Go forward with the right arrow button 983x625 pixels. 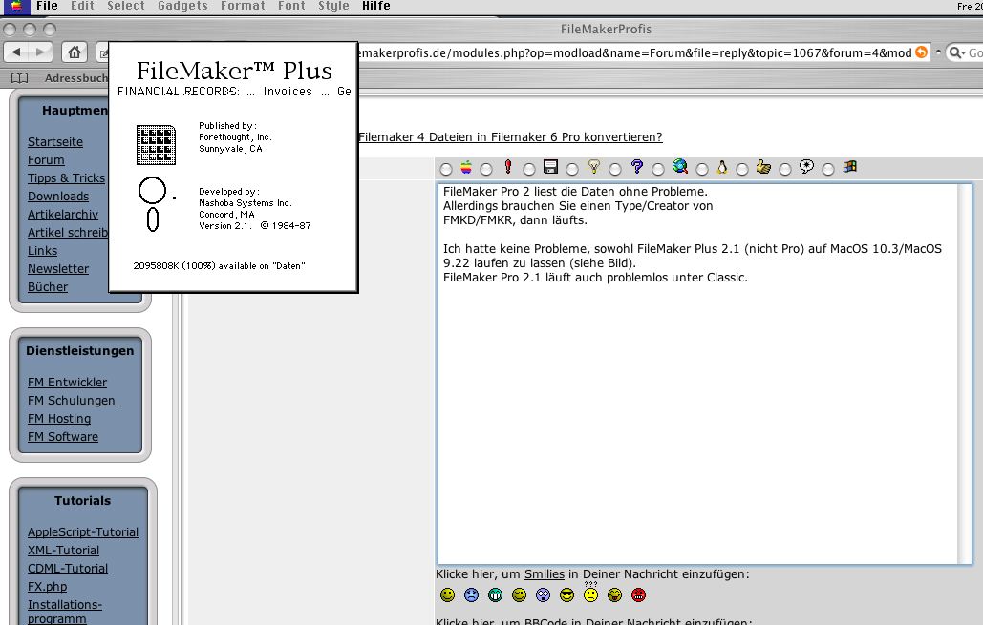[40, 52]
